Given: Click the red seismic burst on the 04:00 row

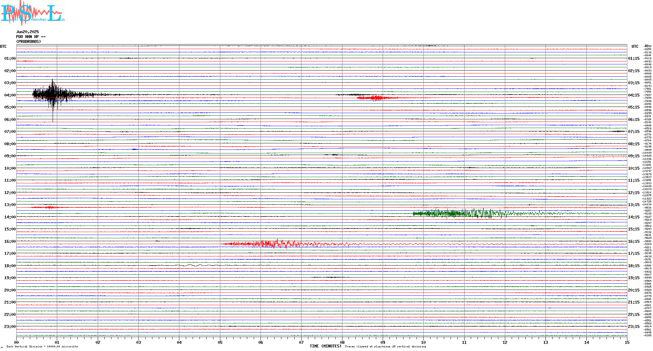Looking at the screenshot, I should coord(376,97).
